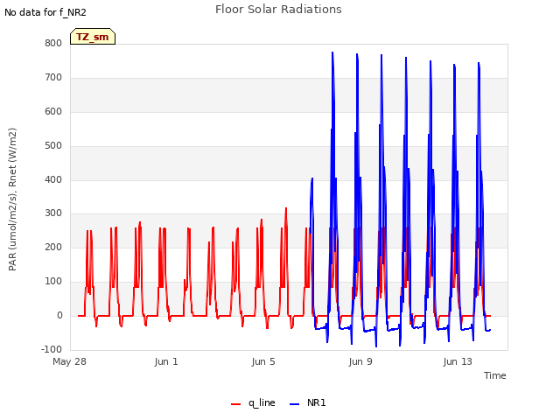560x420 pixels.
Task: Click the Jun 5 x-axis label
Action: pyautogui.click(x=263, y=361)
